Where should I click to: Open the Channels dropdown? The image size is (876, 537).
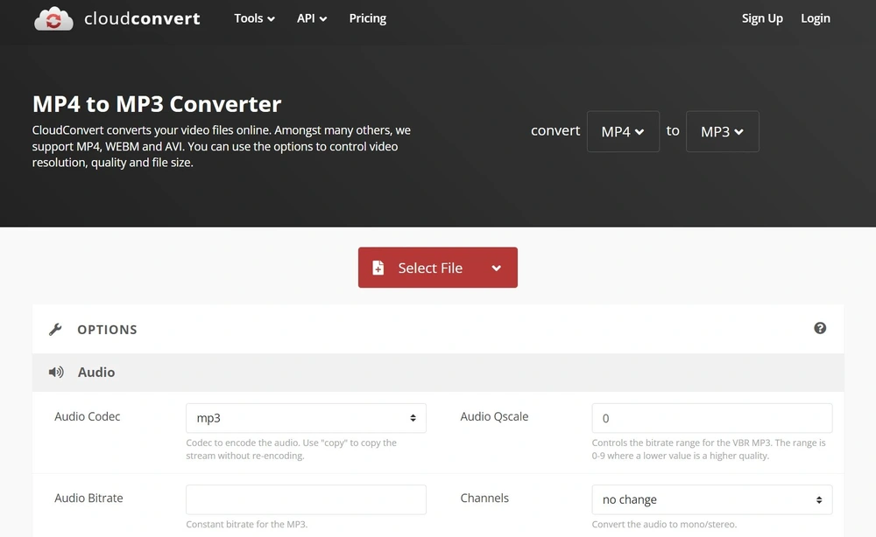pyautogui.click(x=711, y=499)
